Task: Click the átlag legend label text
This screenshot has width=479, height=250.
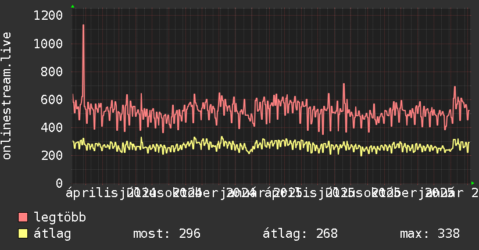Action: [x=52, y=234]
